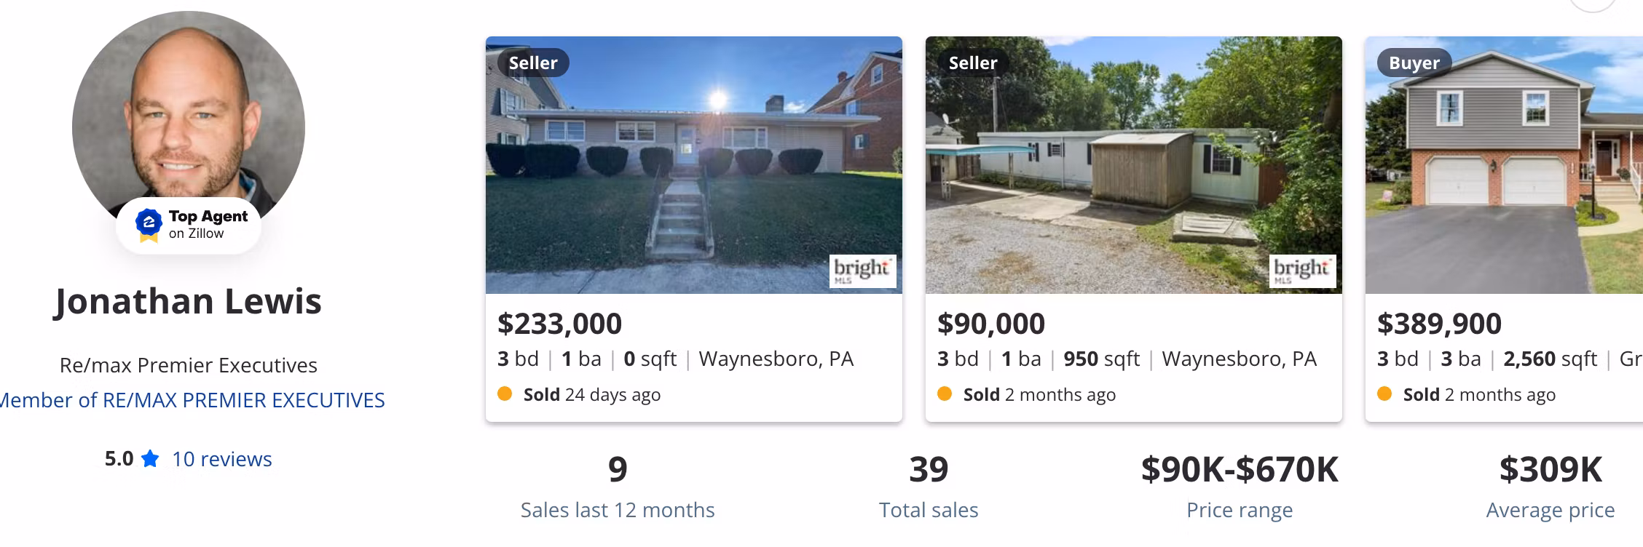Click the blue rating star icon
This screenshot has height=547, width=1643.
150,459
